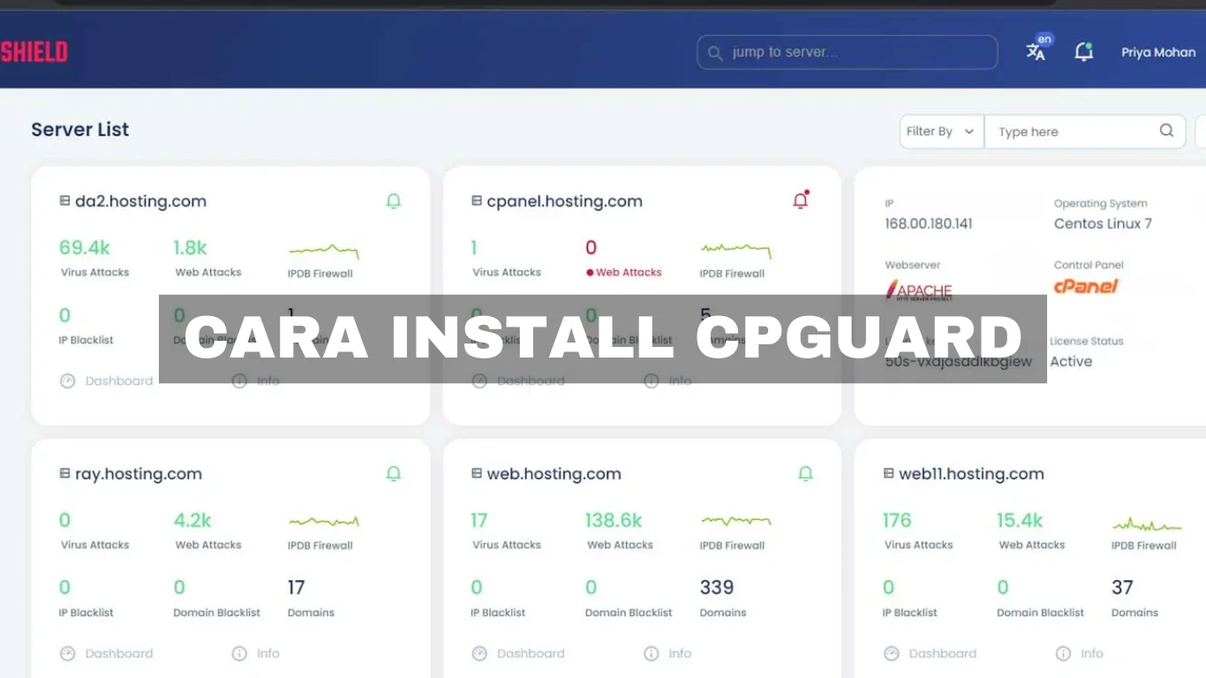Click red Web Attacks label on cpanel.hosting.com
This screenshot has width=1206, height=678.
click(x=624, y=272)
